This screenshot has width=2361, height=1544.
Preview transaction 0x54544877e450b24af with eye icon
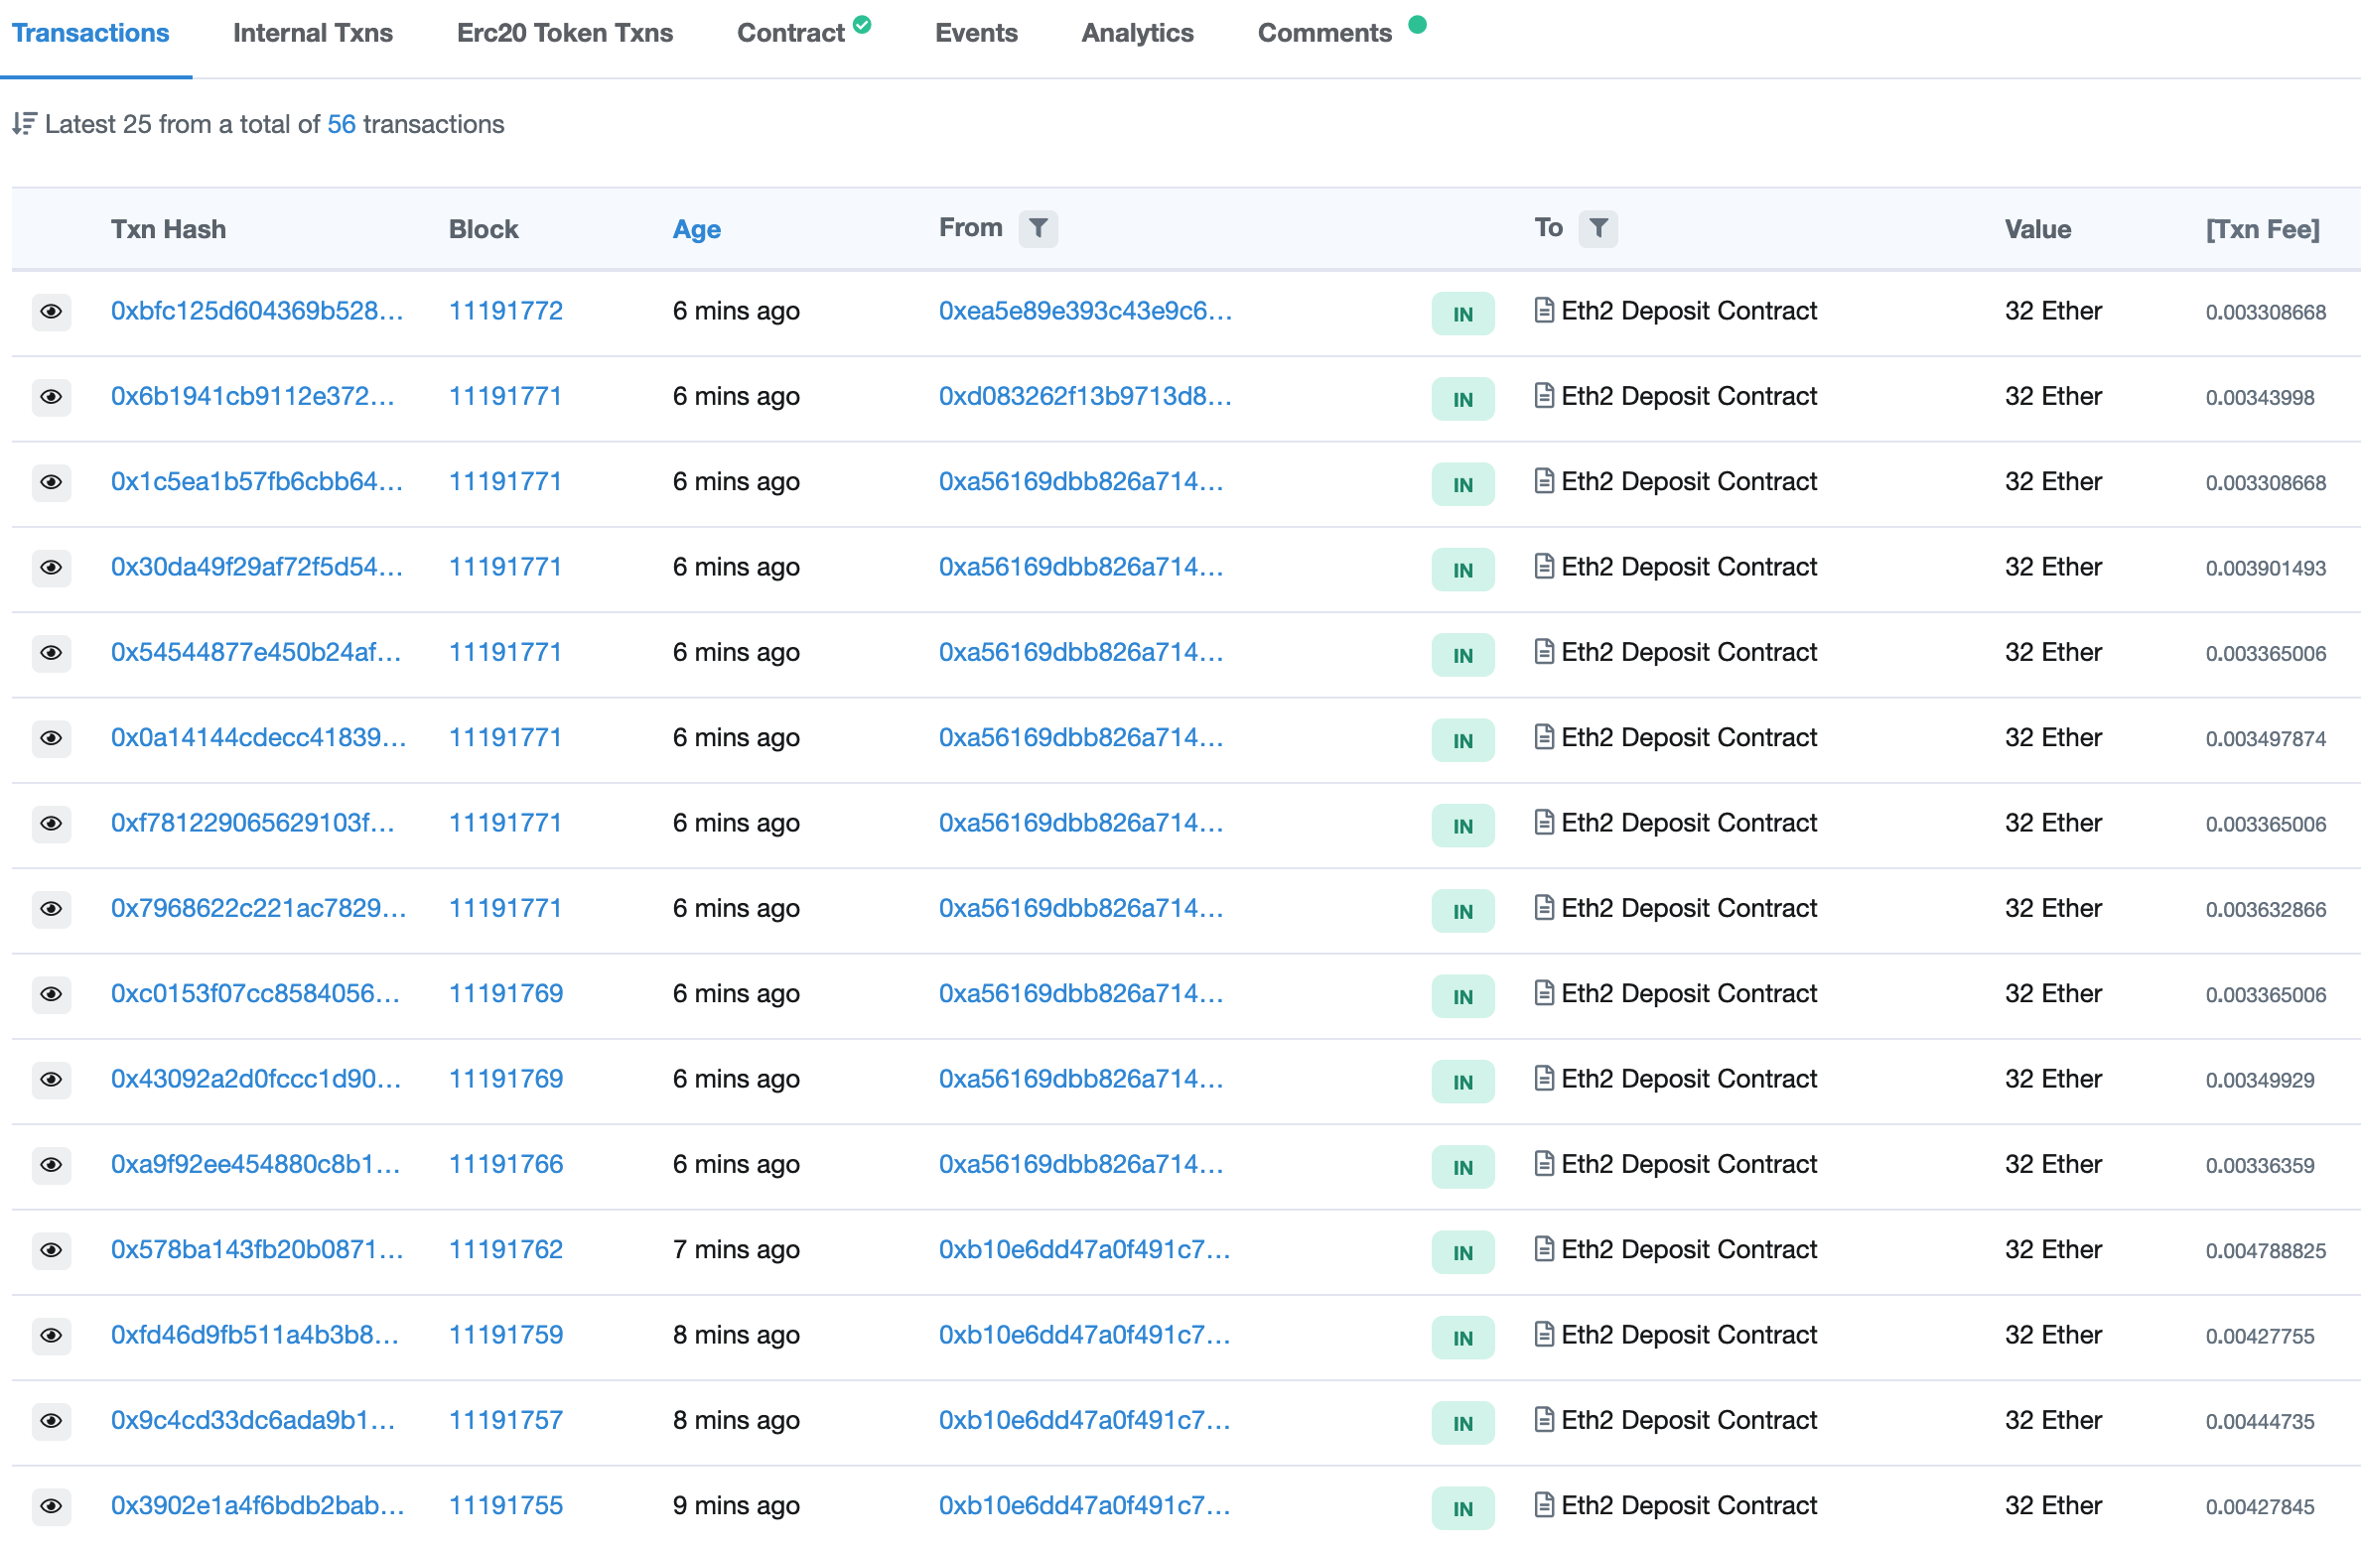pos(51,653)
